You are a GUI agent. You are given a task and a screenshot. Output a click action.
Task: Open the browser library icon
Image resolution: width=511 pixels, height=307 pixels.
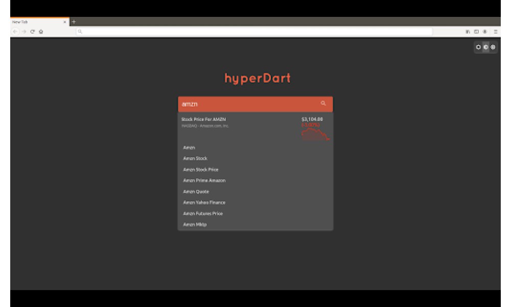[468, 32]
